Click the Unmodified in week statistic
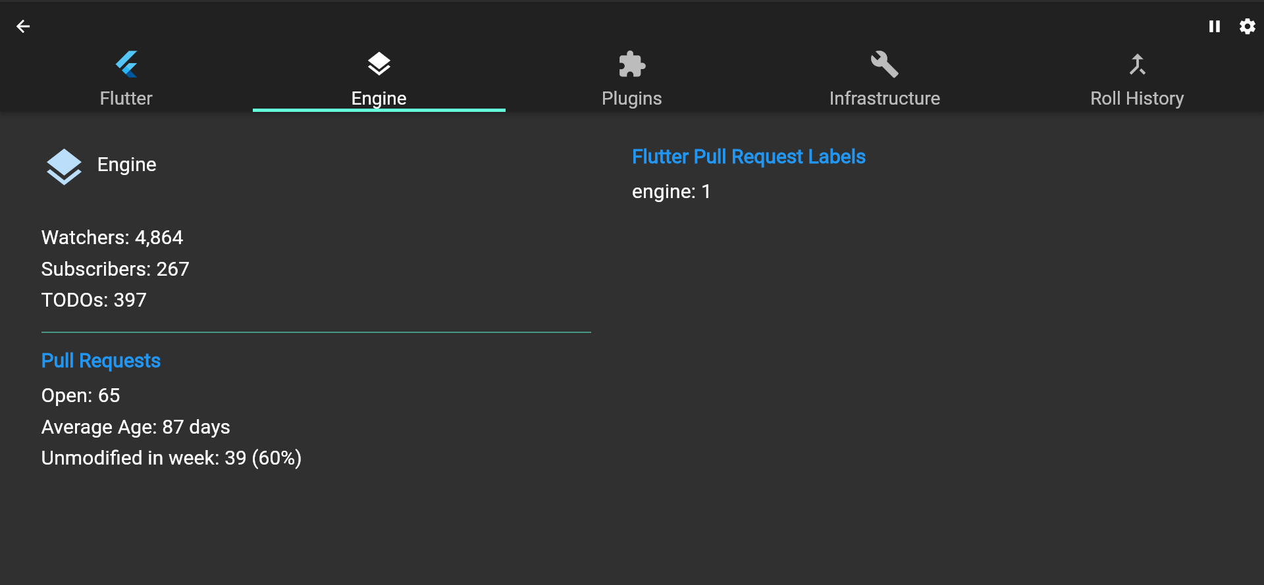Screen dimensions: 1264x585 (x=171, y=458)
